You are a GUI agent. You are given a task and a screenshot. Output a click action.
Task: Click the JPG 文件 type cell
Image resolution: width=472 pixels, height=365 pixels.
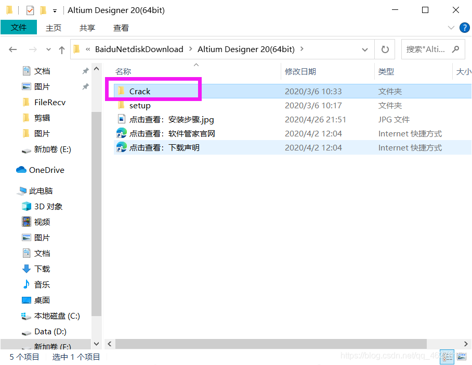394,120
